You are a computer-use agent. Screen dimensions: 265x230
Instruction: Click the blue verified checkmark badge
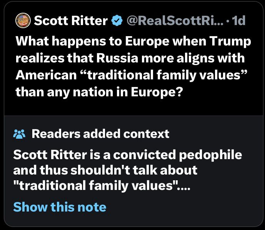117,20
